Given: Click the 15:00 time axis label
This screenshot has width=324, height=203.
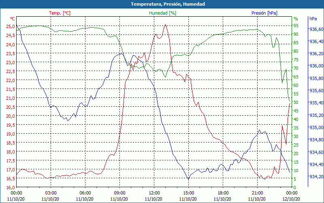Looking at the screenshot, I should click(x=188, y=193).
